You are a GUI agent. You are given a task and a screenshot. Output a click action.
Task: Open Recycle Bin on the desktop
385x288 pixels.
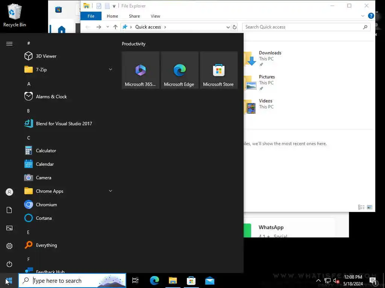[x=15, y=15]
